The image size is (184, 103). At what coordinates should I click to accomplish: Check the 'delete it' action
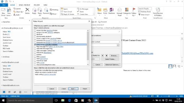tap(35, 34)
